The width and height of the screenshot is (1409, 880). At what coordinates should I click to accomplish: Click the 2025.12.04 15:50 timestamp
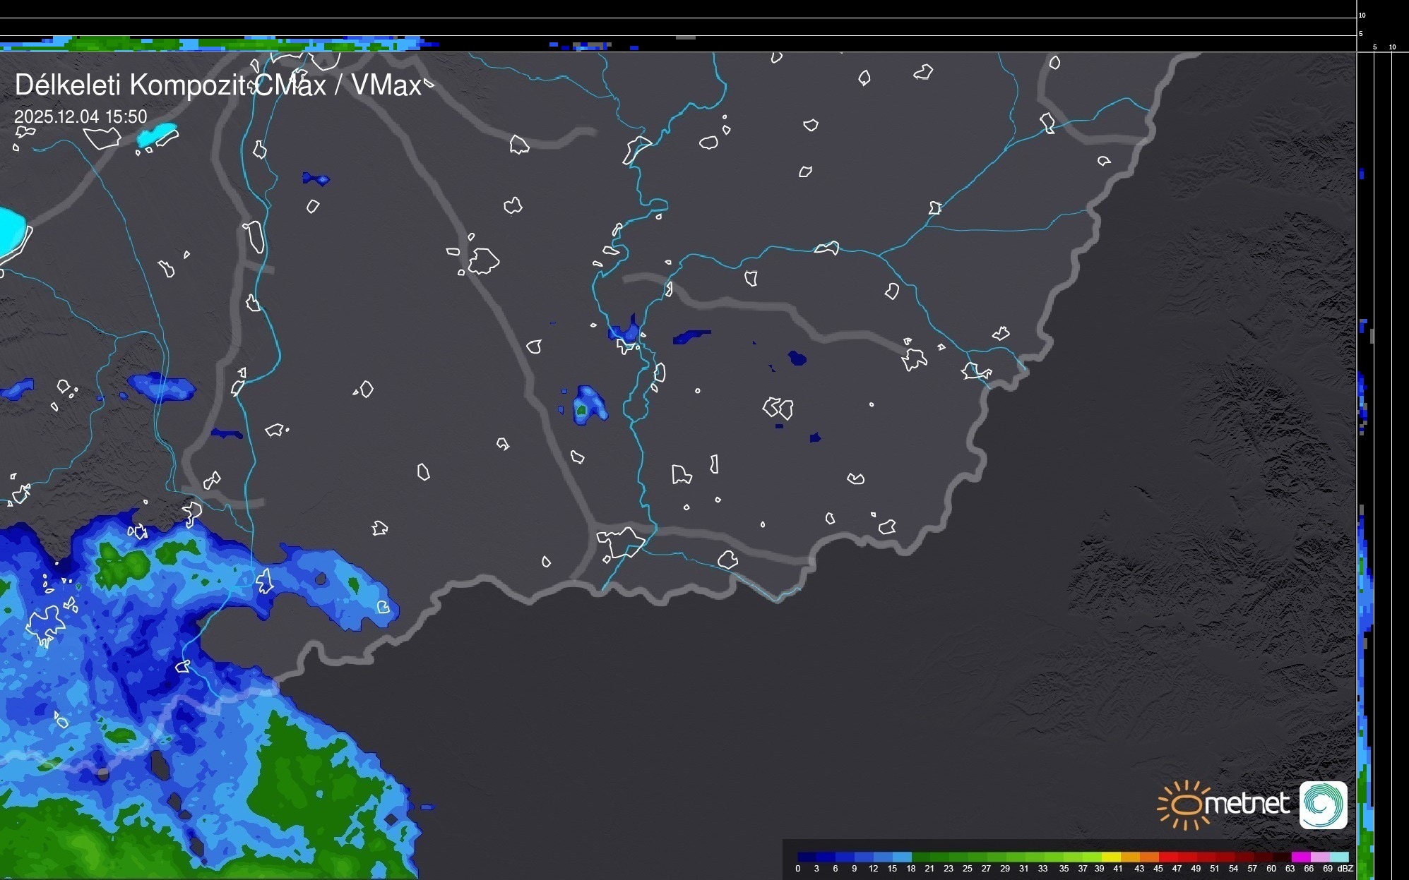pos(81,116)
